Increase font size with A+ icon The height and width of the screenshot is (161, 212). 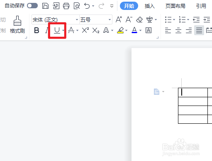point(119,19)
